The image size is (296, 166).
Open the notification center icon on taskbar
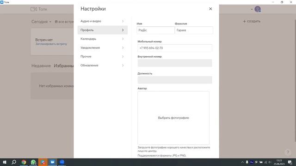tap(290, 162)
